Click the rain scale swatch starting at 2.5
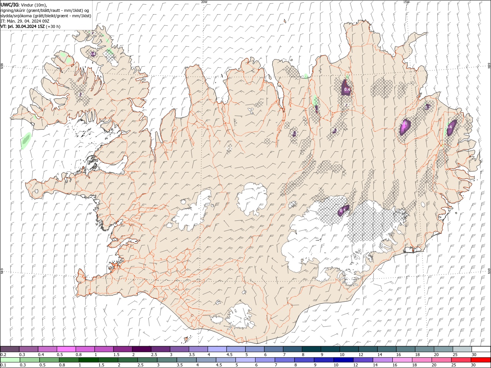 click(147, 360)
